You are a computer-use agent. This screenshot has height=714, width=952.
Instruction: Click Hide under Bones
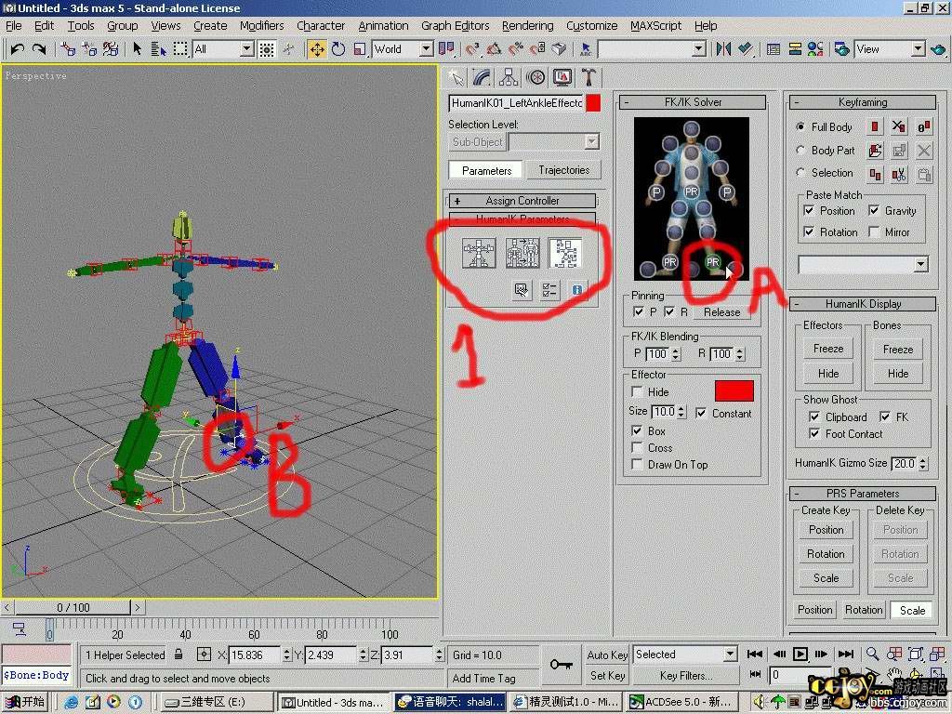tap(897, 374)
